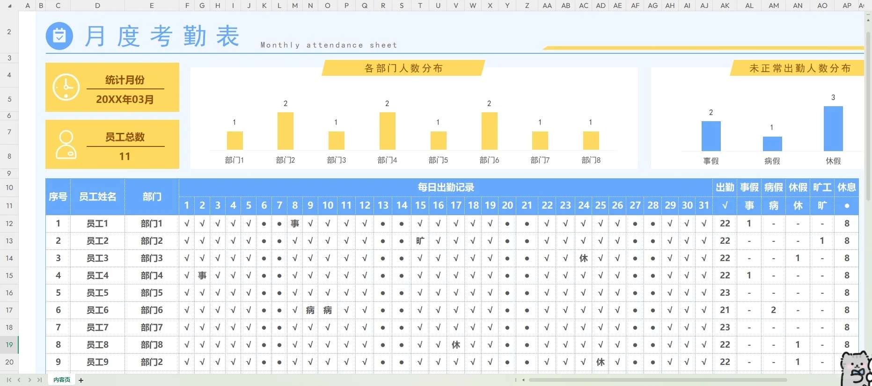The height and width of the screenshot is (386, 872).
Task: Select the 序号 header cell
Action: [58, 197]
